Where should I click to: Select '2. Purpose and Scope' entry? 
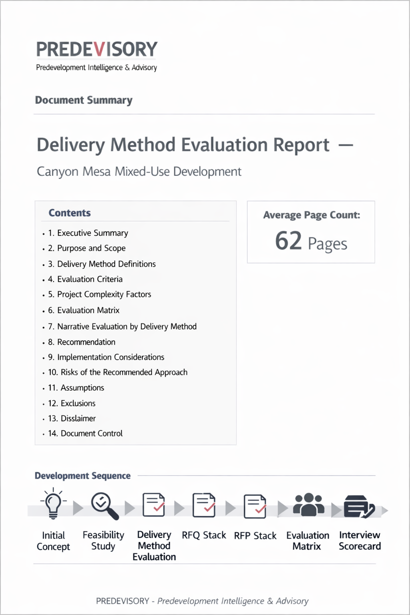87,248
